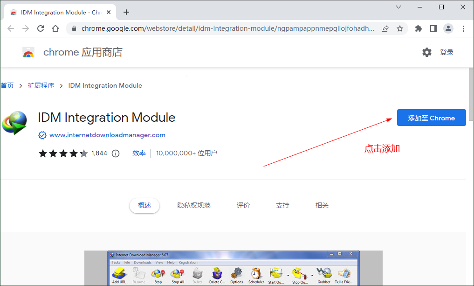474x286 pixels.
Task: Click the site lock icon in address bar
Action: tap(74, 28)
